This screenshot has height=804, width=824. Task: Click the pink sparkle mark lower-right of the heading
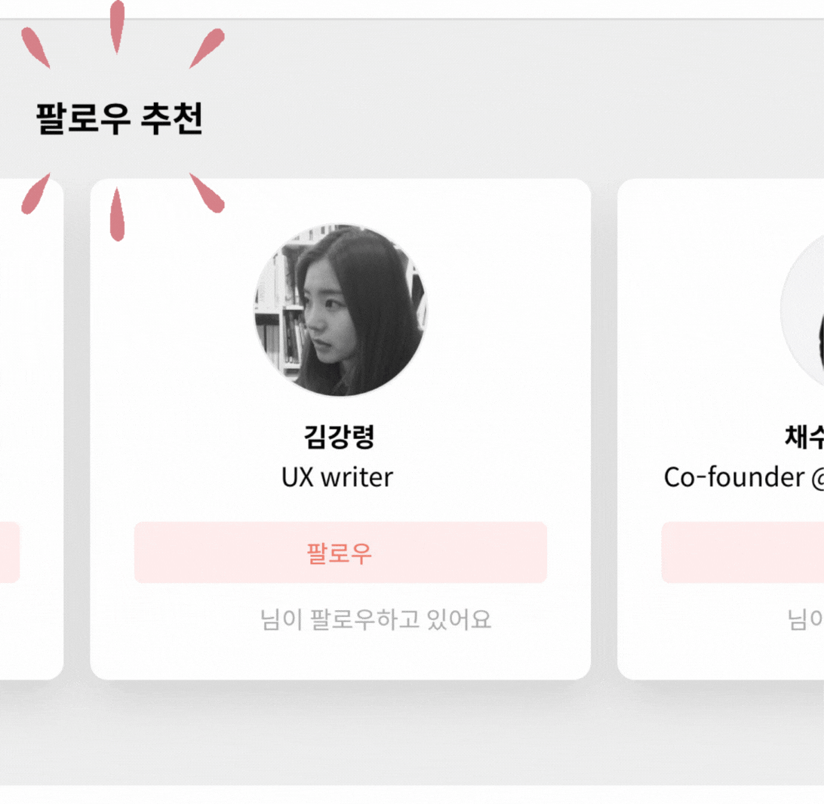[x=207, y=193]
